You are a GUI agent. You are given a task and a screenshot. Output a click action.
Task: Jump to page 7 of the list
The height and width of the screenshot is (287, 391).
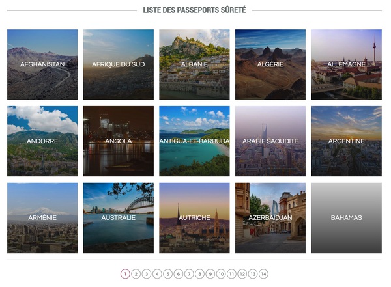(189, 274)
